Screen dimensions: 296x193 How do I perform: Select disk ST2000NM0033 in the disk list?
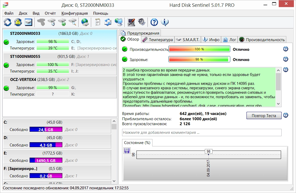click(x=60, y=41)
